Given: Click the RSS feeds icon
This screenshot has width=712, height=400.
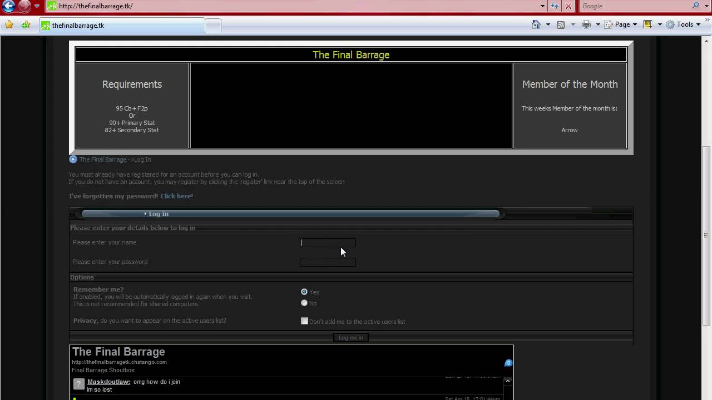Looking at the screenshot, I should pos(561,24).
